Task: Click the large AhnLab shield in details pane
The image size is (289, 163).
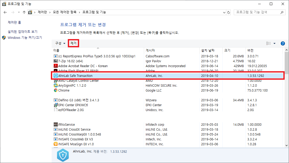Action: (63, 155)
